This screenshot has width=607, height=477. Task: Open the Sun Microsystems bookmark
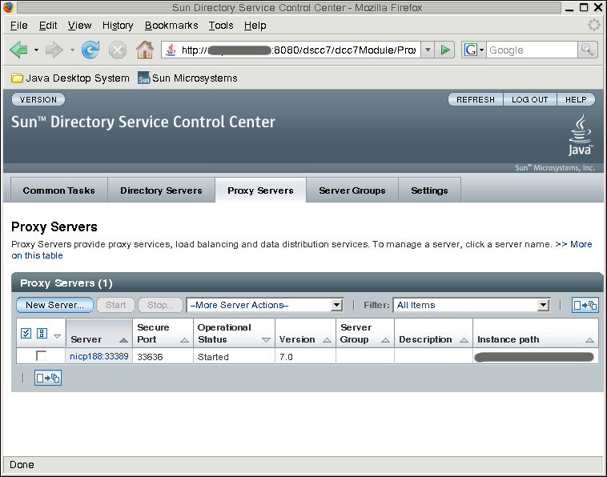click(187, 78)
